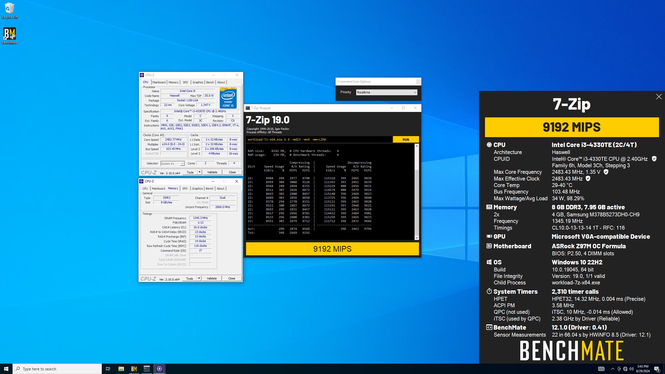
Task: Open SPD tab in the lower CPU-Z window
Action: [185, 189]
